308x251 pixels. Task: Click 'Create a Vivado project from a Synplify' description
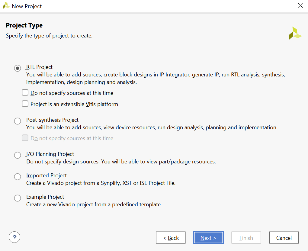tap(101, 183)
